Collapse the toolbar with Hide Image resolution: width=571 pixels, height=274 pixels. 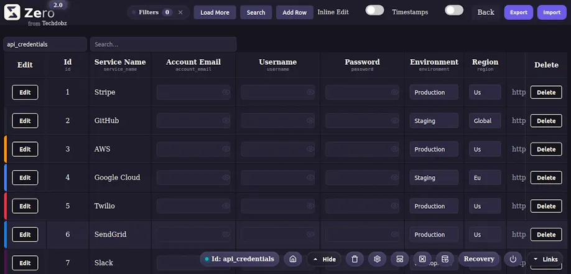pos(324,259)
